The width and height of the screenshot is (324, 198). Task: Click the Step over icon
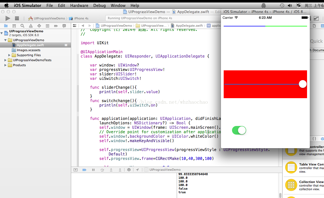(x=102, y=170)
